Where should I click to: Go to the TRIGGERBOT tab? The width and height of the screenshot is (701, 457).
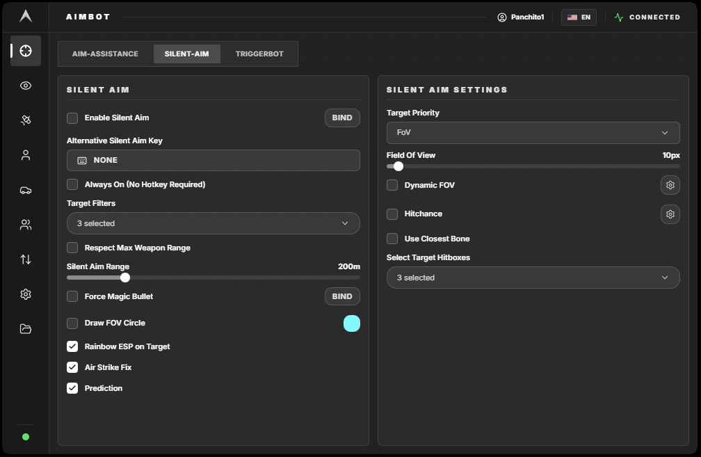(x=259, y=54)
